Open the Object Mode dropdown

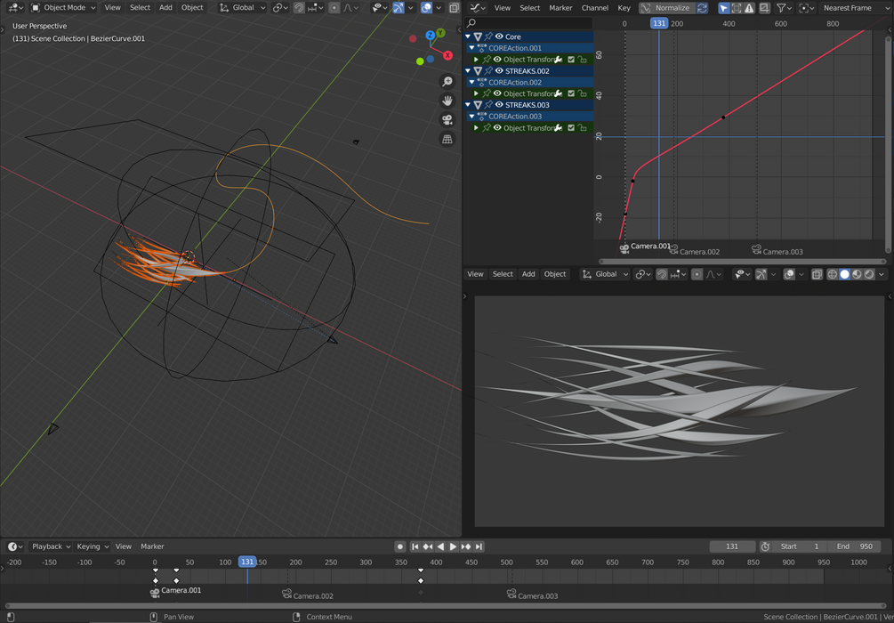coord(64,7)
